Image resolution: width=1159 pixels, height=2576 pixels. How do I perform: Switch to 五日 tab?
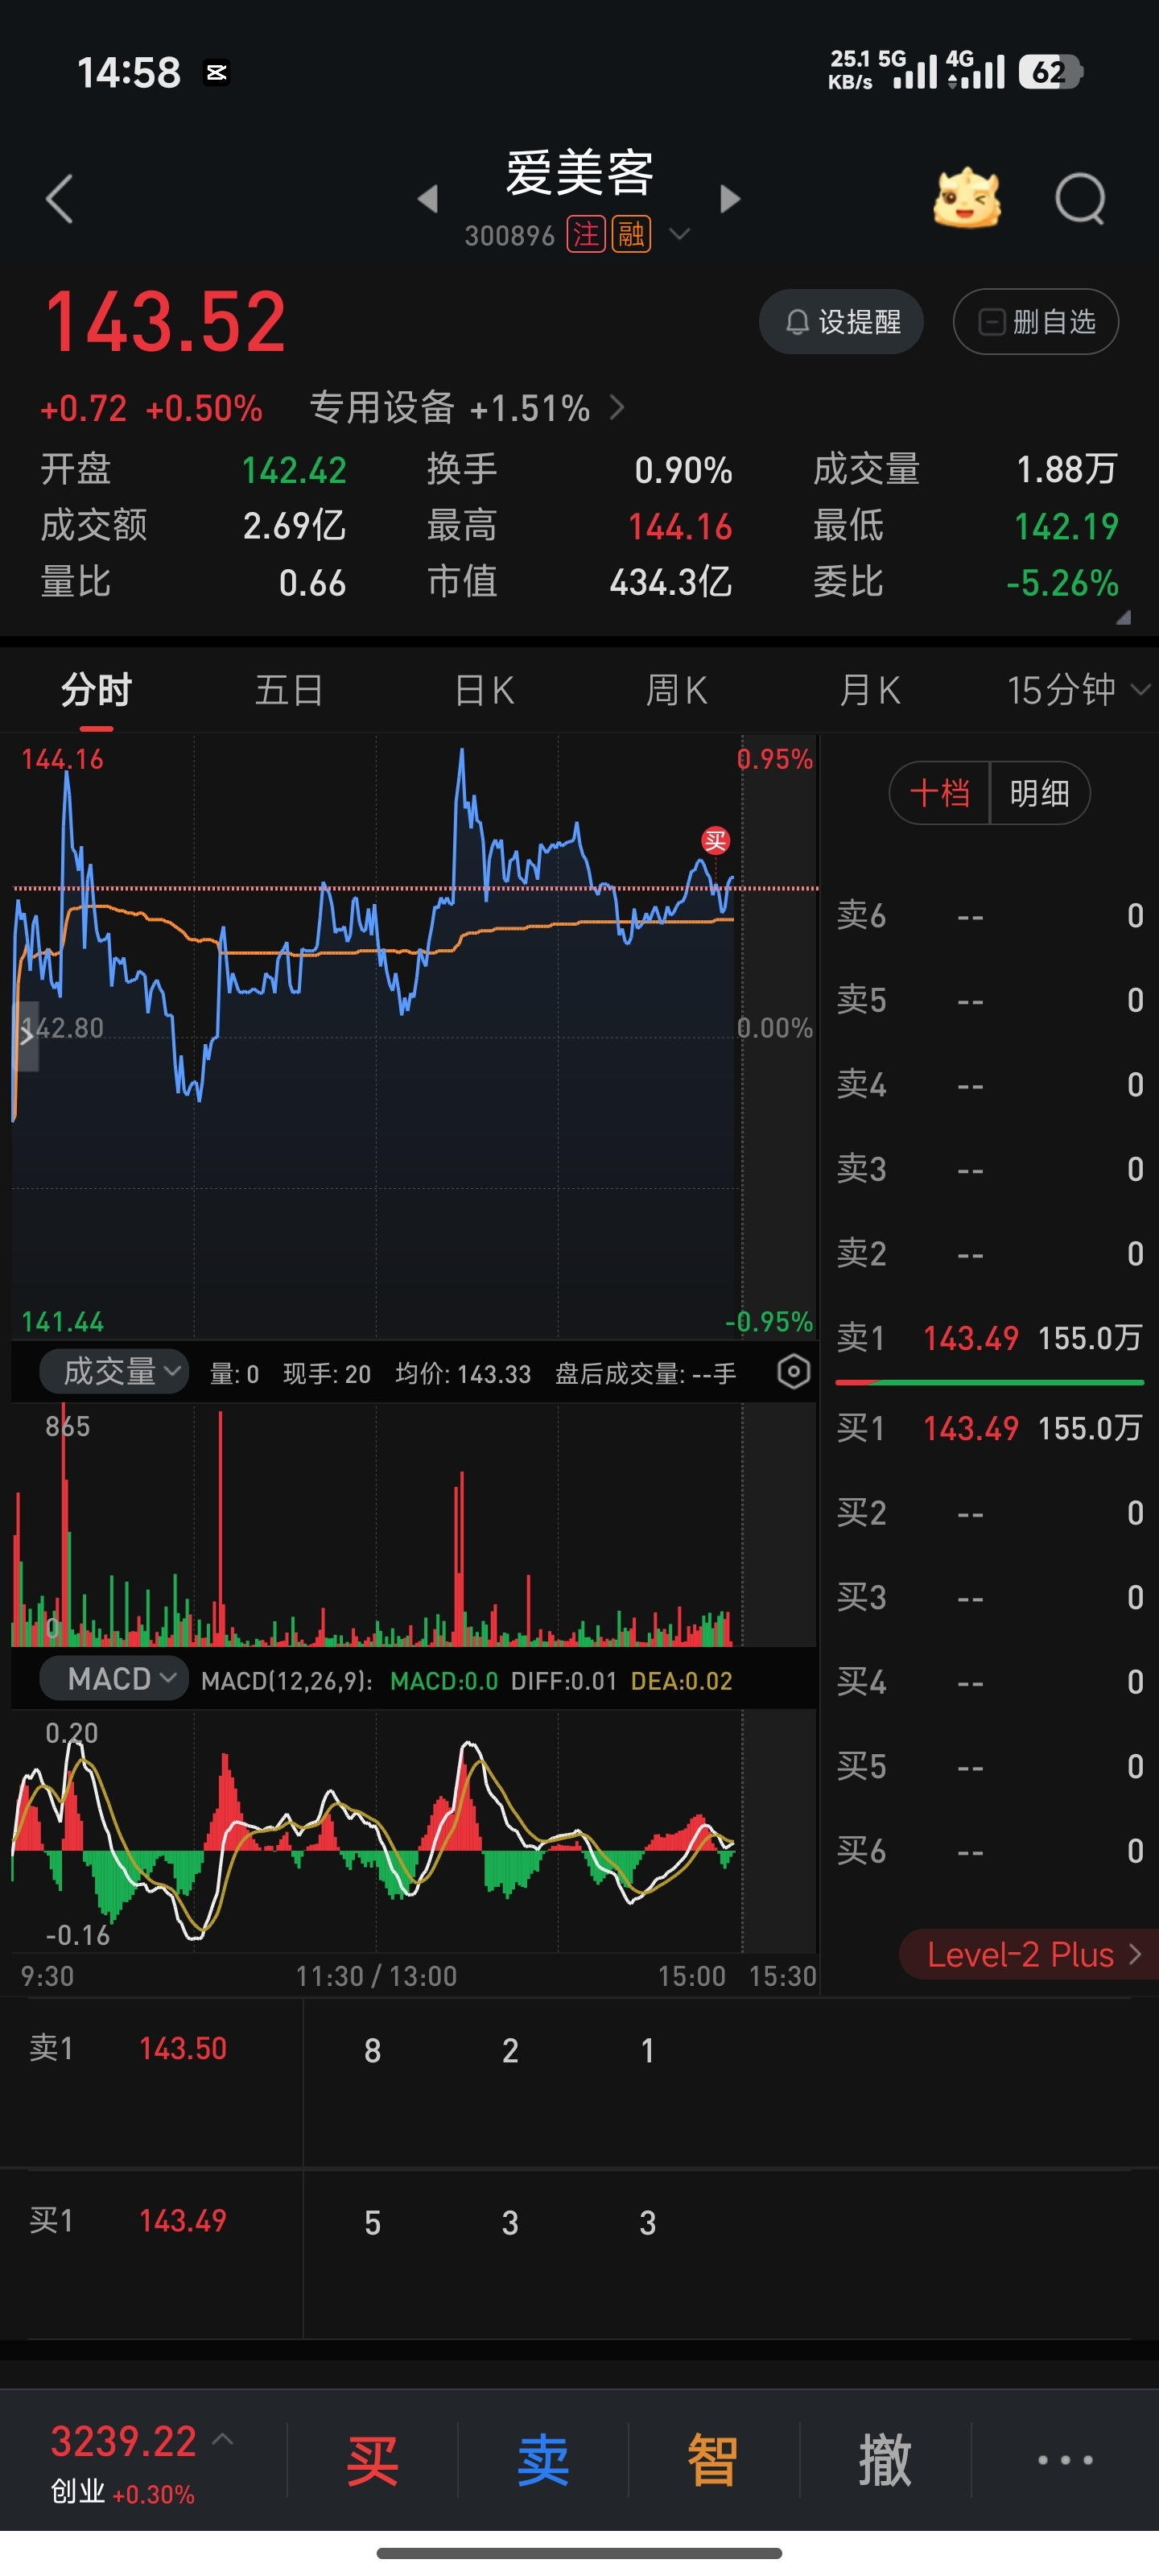[289, 690]
